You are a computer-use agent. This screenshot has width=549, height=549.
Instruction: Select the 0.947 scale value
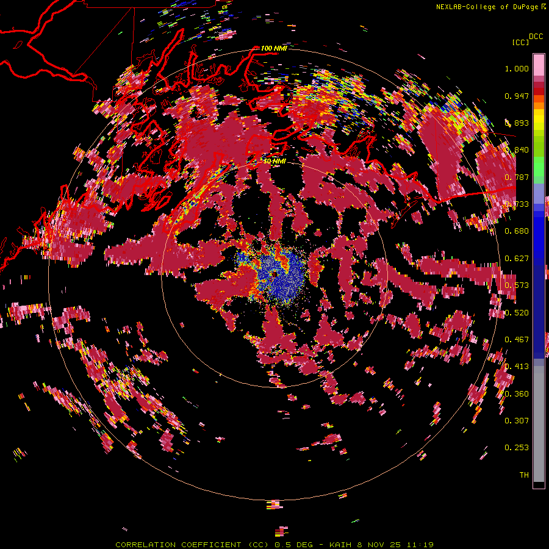pos(517,96)
